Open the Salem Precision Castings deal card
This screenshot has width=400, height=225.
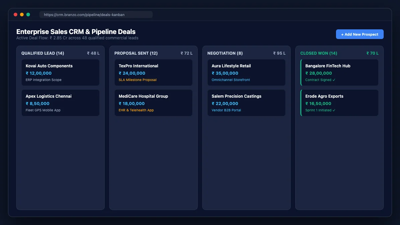tap(246, 103)
